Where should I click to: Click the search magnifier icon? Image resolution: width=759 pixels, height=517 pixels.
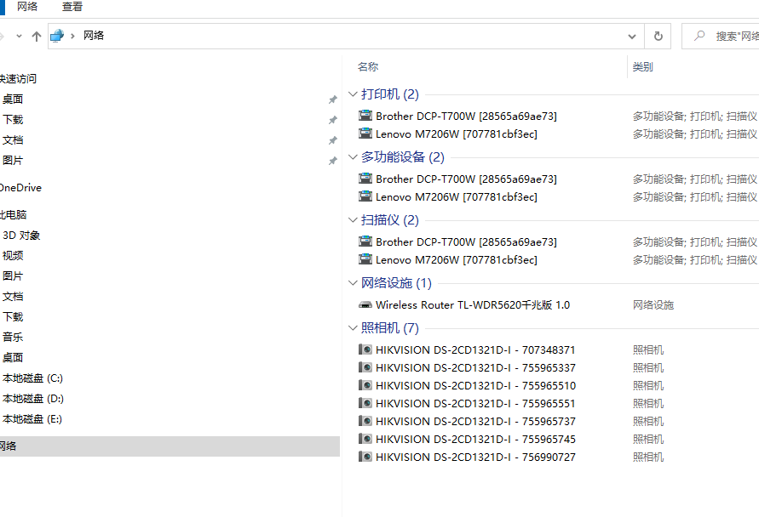point(699,36)
